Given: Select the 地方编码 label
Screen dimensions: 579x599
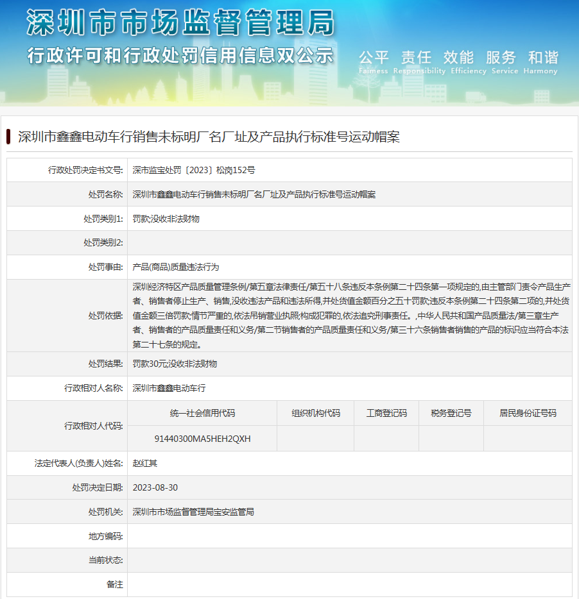Looking at the screenshot, I should tap(105, 536).
